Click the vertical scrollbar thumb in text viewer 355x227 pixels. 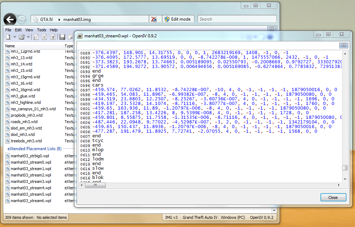[344, 168]
